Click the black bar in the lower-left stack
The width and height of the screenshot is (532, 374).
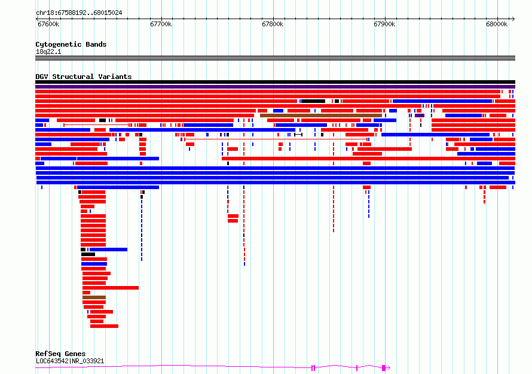point(88,254)
